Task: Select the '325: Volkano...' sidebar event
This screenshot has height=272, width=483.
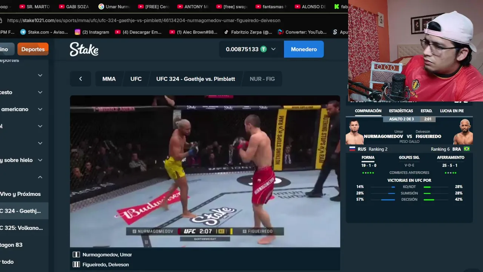Action: pyautogui.click(x=21, y=228)
